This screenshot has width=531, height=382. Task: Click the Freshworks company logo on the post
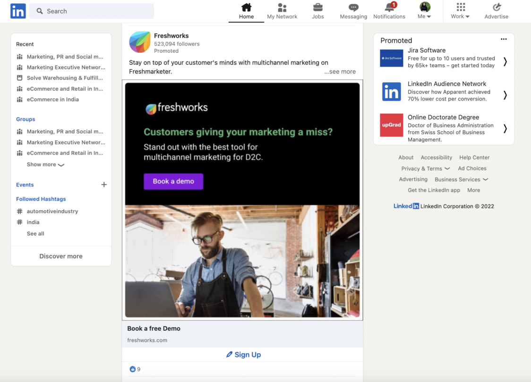point(139,42)
